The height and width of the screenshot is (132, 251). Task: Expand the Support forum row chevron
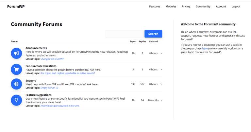click(x=161, y=84)
